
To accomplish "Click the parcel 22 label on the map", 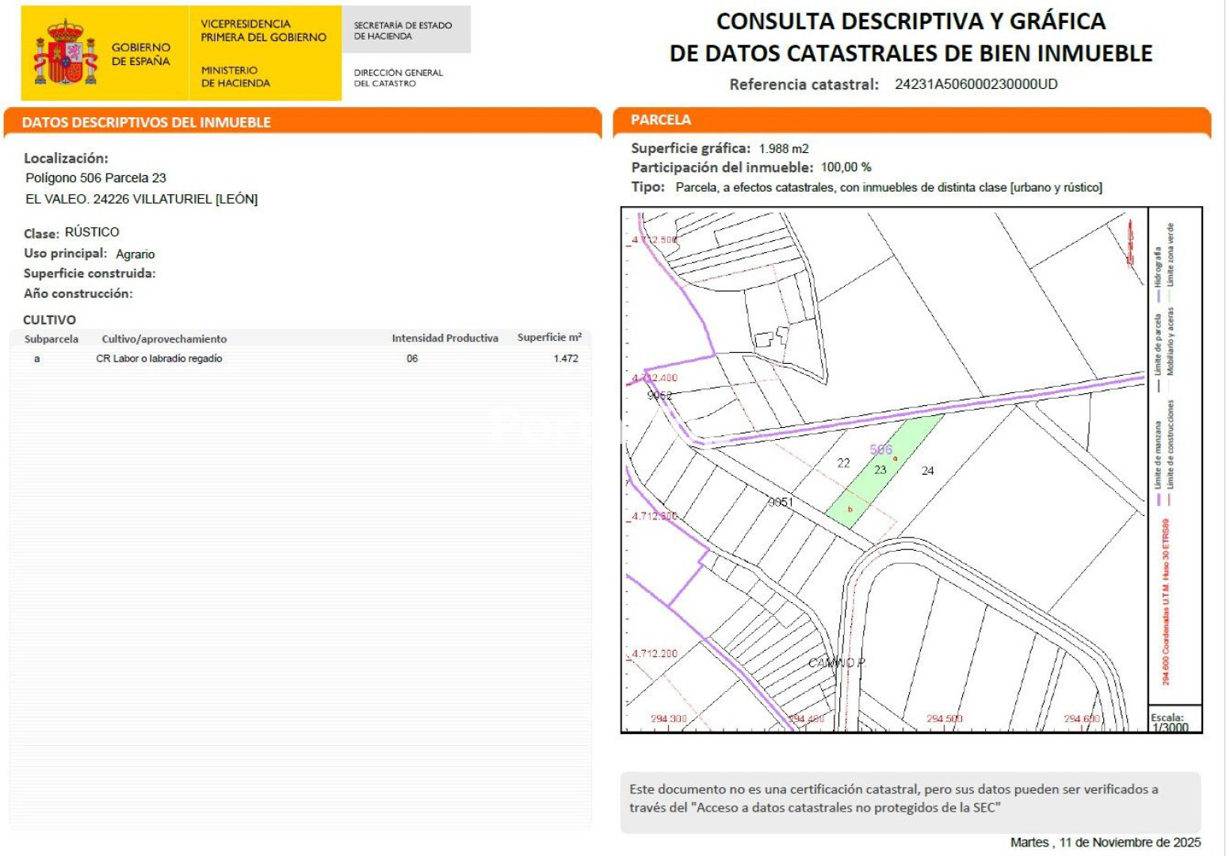I will click(843, 463).
